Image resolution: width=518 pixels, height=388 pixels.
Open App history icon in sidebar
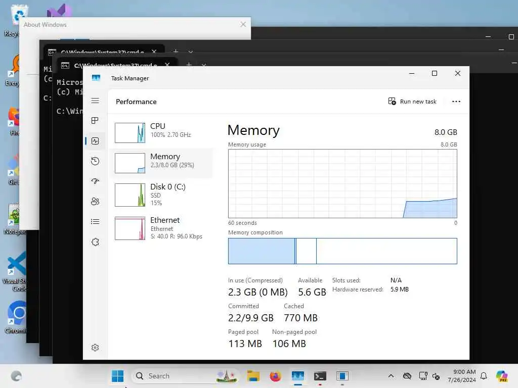(x=95, y=161)
